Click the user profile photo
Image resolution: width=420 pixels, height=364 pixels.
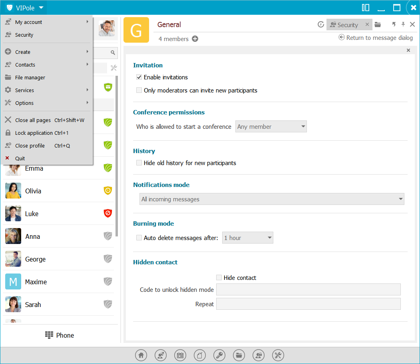[107, 28]
